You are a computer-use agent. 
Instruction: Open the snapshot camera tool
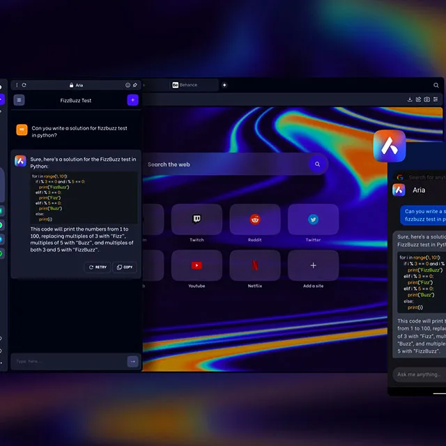[x=427, y=100]
